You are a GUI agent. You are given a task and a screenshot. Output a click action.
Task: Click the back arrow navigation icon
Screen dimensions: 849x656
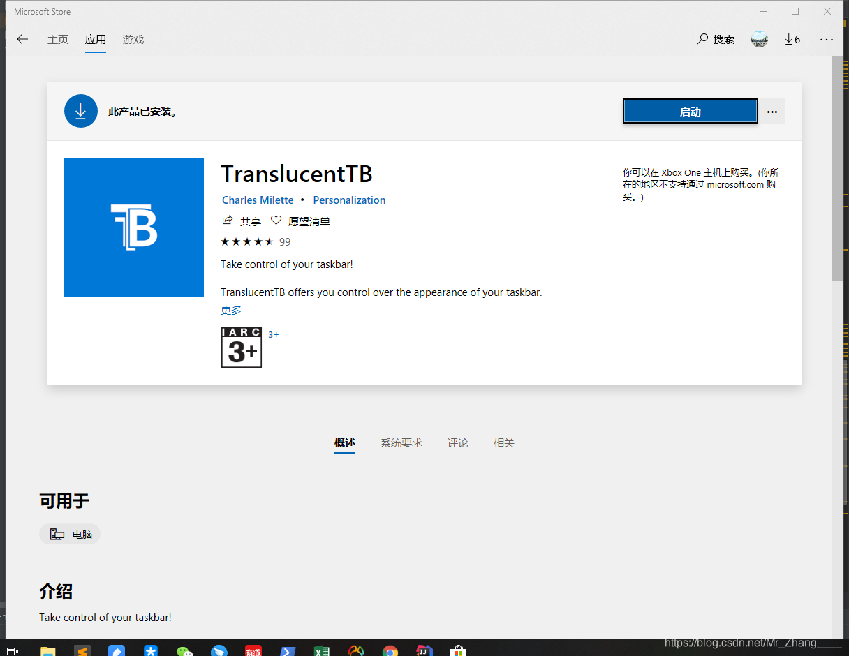[22, 40]
